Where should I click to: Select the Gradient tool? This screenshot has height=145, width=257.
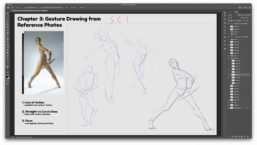pyautogui.click(x=7, y=47)
